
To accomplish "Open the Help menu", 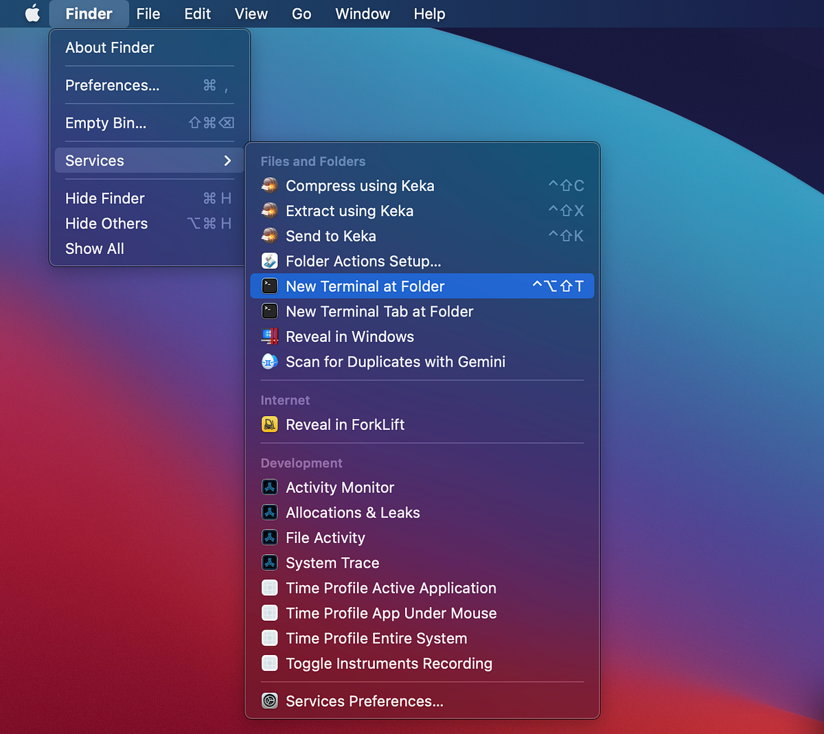I will (429, 14).
